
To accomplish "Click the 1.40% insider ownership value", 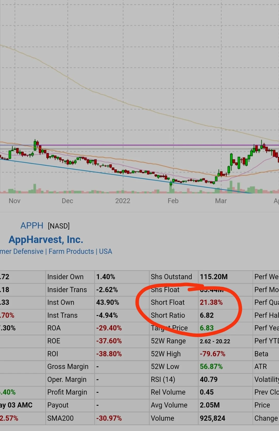I will [x=106, y=277].
